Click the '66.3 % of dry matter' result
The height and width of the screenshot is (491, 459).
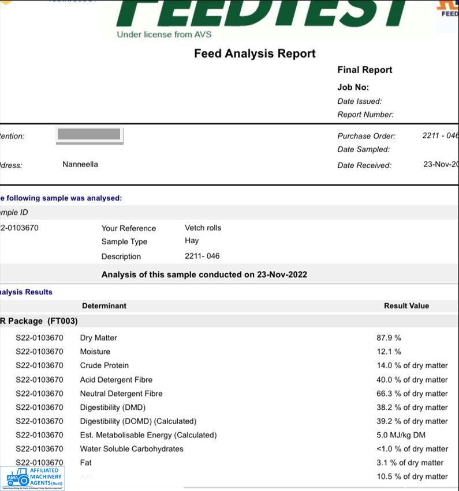pyautogui.click(x=412, y=394)
